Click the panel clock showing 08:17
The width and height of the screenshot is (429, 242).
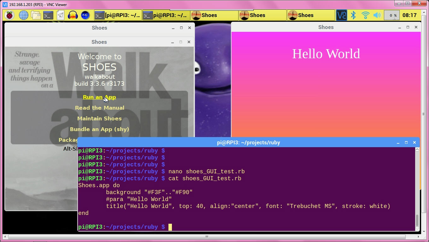[x=409, y=15]
